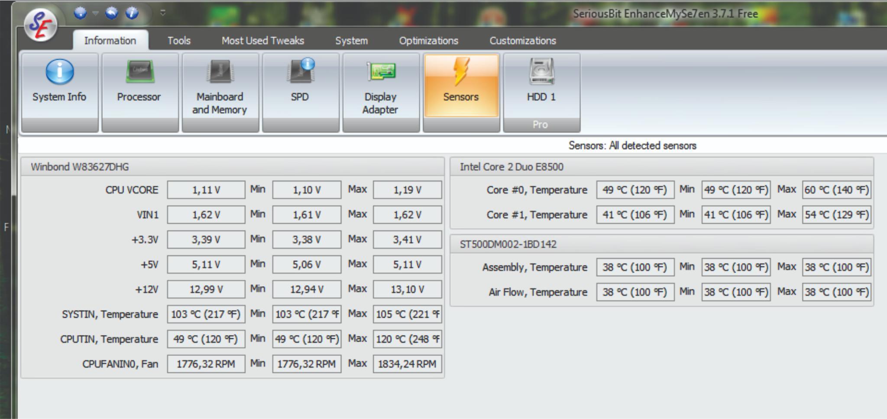Click +5V min value 5,06 V
This screenshot has width=887, height=419.
click(x=307, y=264)
